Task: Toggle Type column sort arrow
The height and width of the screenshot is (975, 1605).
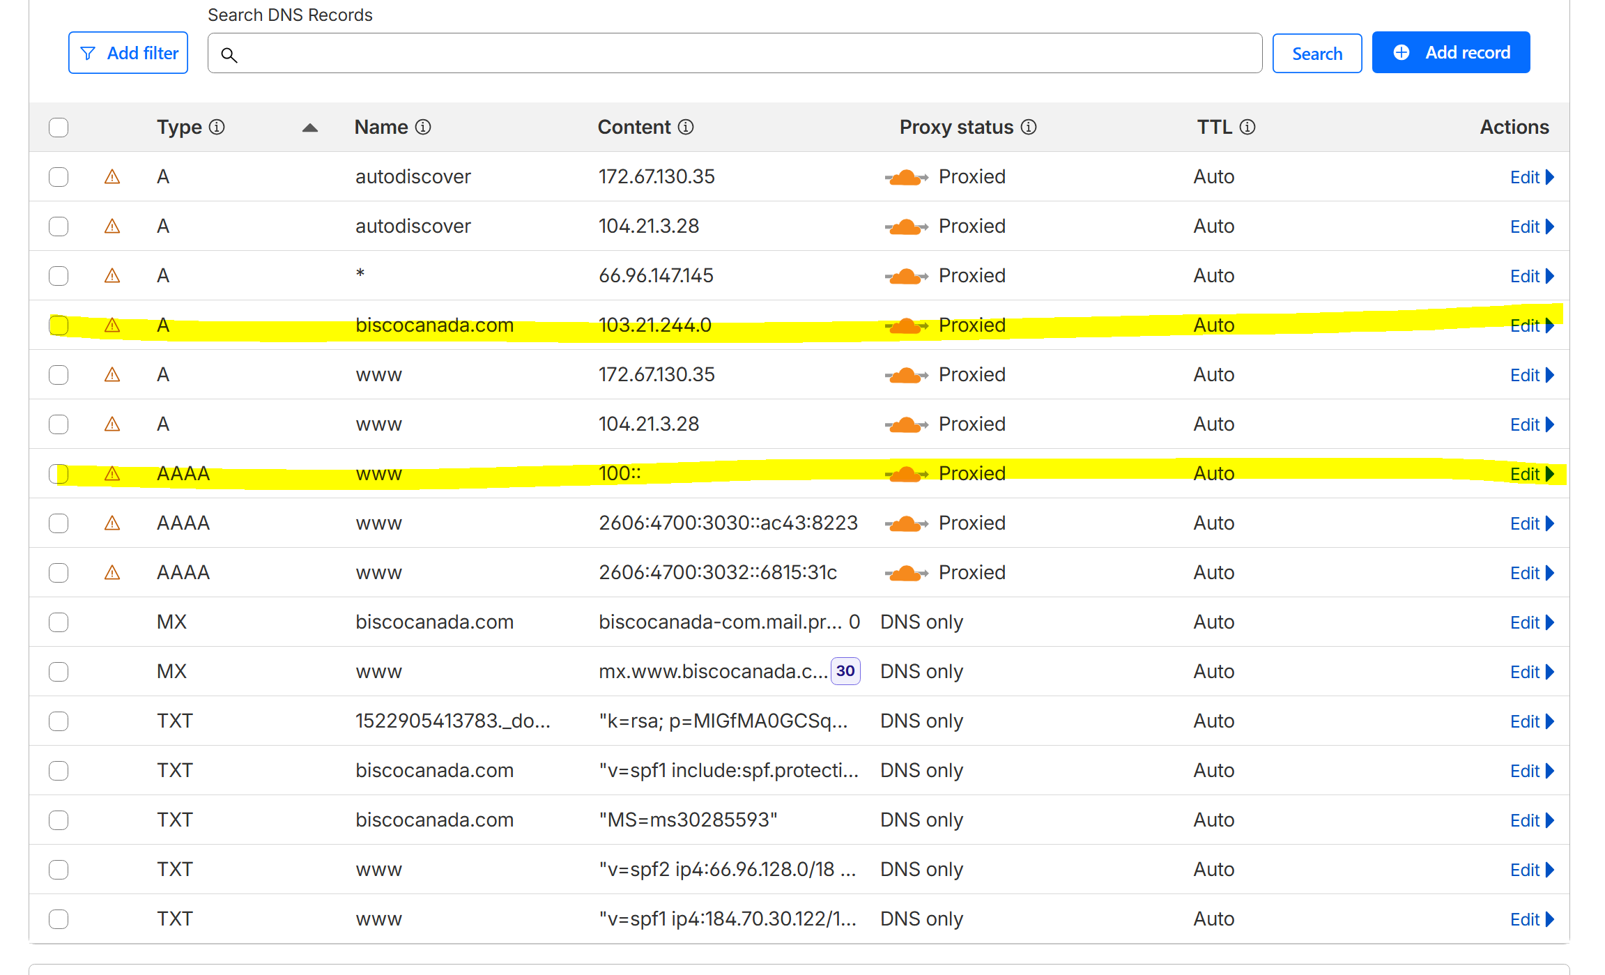Action: click(310, 128)
